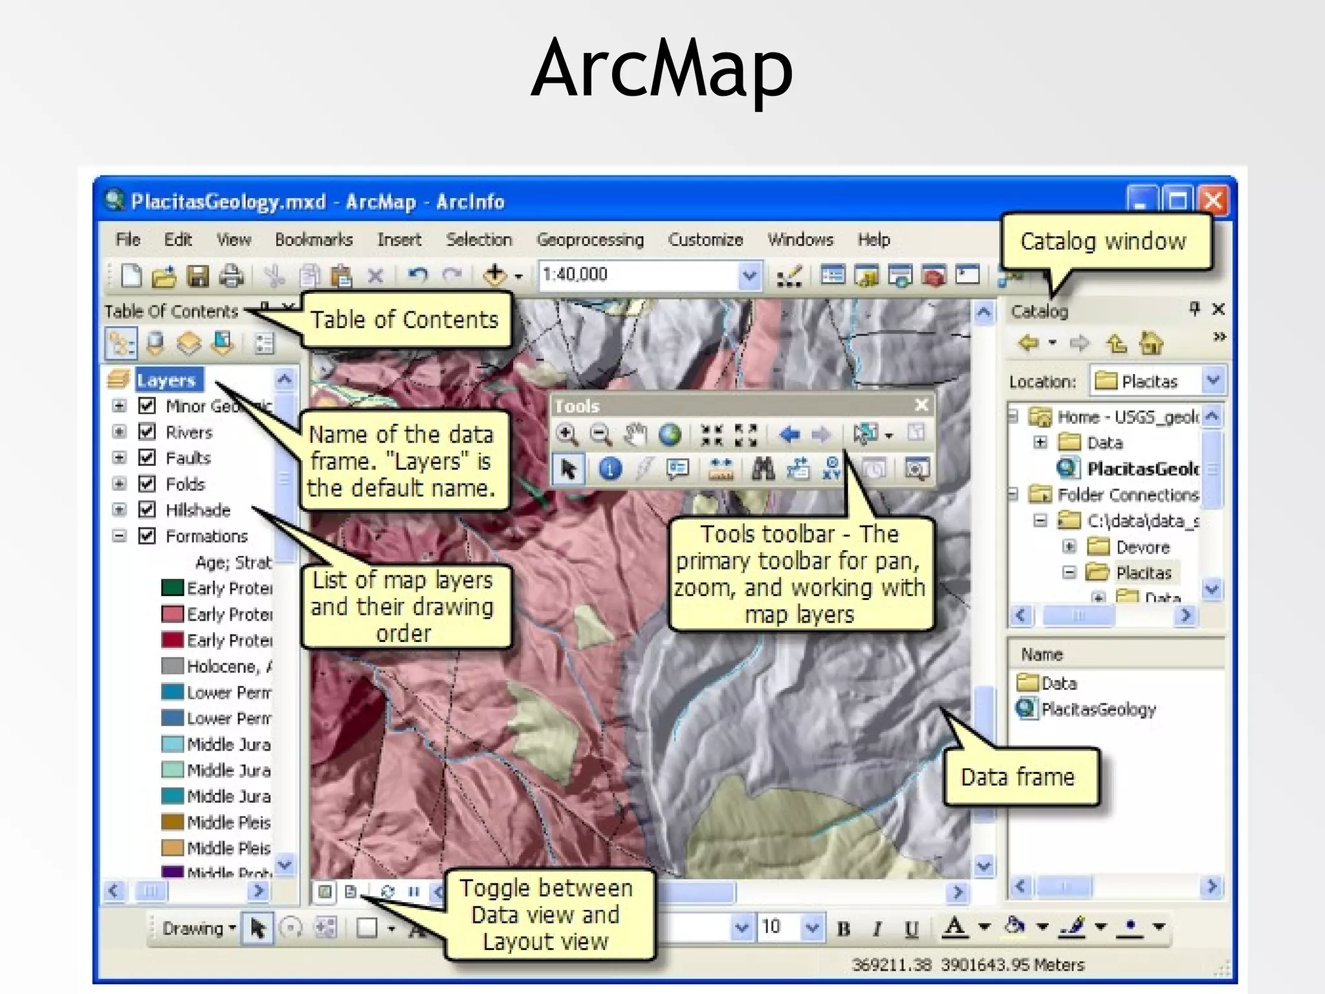Screen dimensions: 1325x994
Task: Open the Selection menu
Action: coord(479,239)
